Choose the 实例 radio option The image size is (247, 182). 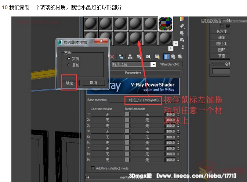[69, 59]
